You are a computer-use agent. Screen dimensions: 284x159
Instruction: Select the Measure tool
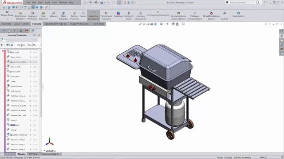(53, 15)
